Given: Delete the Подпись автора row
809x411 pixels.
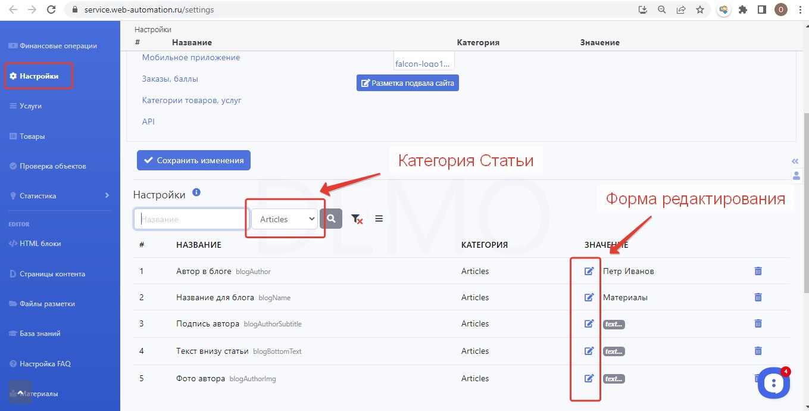Looking at the screenshot, I should pos(758,323).
